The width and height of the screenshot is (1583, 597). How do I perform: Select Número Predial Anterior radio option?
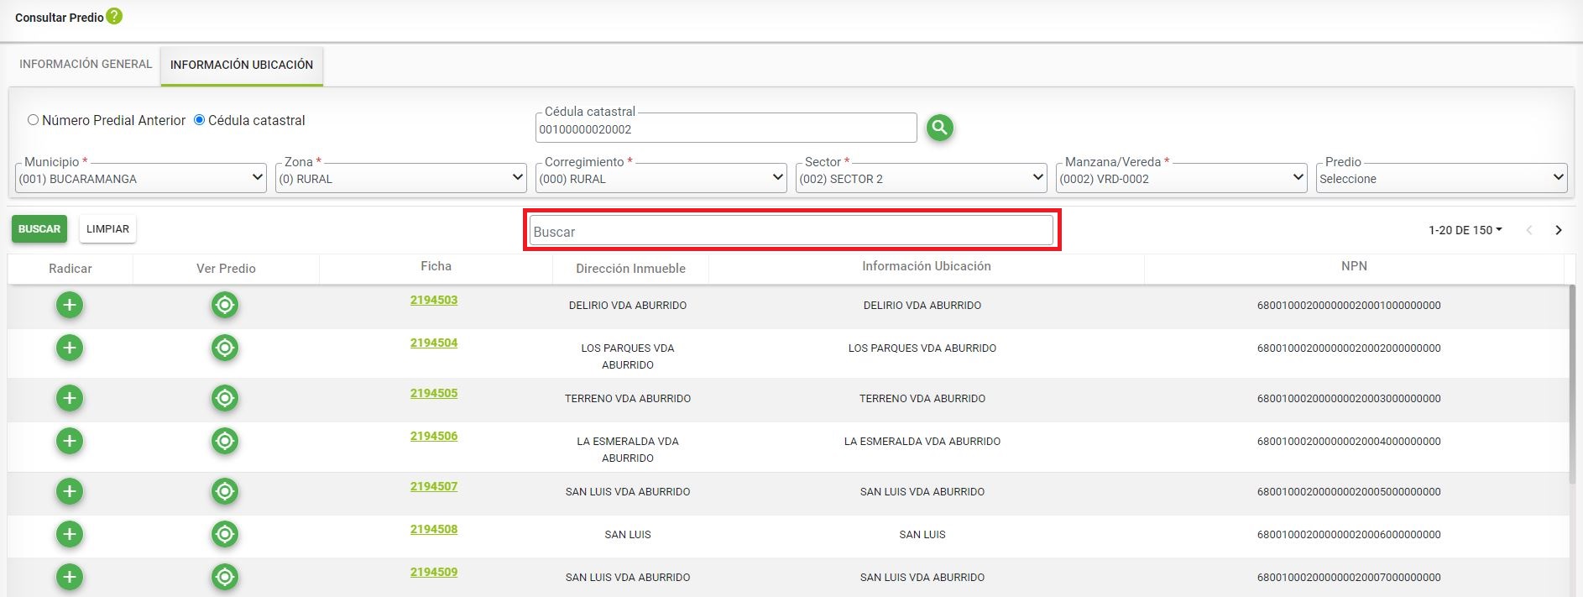pos(34,120)
